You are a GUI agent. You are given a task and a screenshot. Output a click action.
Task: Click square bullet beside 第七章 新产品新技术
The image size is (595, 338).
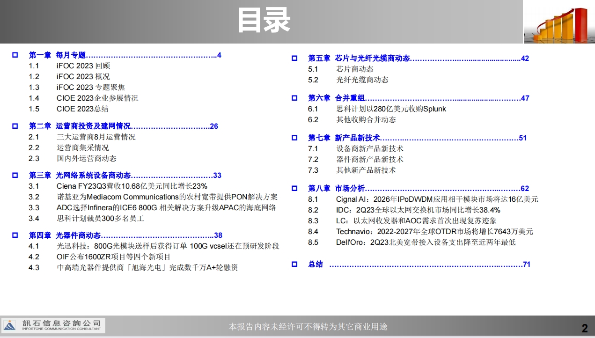click(294, 138)
